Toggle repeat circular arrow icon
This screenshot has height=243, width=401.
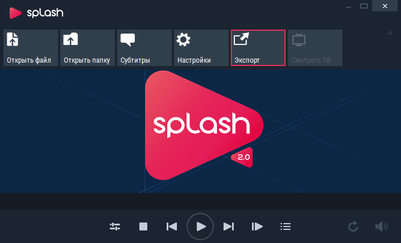point(353,226)
